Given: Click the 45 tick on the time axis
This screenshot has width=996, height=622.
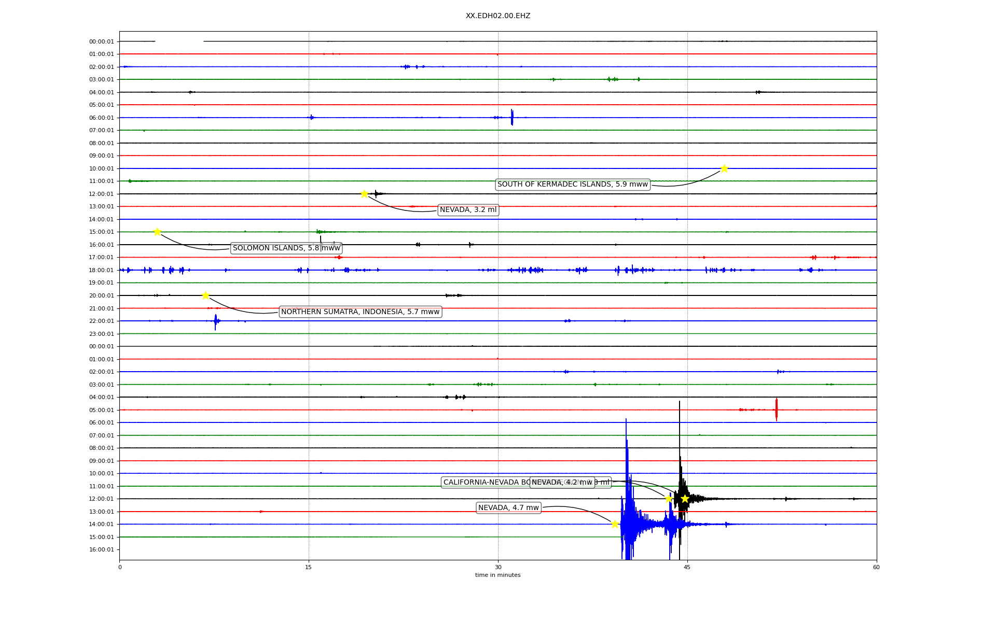Looking at the screenshot, I should [687, 567].
